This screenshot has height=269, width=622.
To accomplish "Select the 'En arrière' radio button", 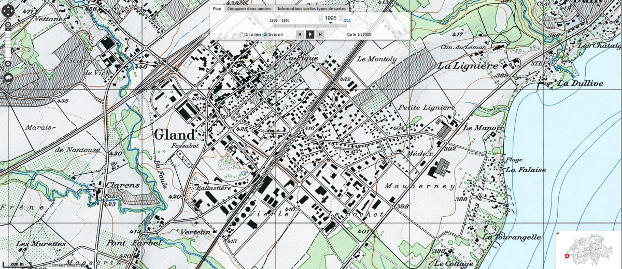I will [243, 35].
